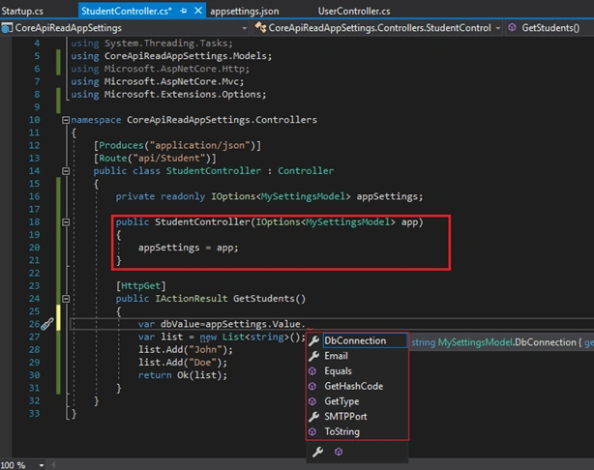
Task: Click list.Add("Doe"); on line 29
Action: [183, 363]
